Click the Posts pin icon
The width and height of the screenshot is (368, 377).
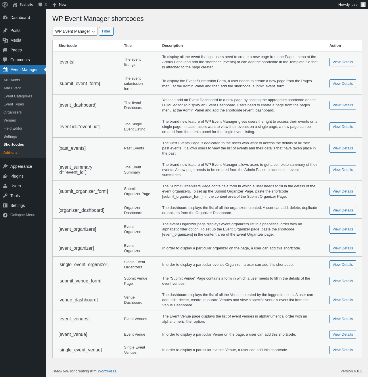click(x=5, y=30)
